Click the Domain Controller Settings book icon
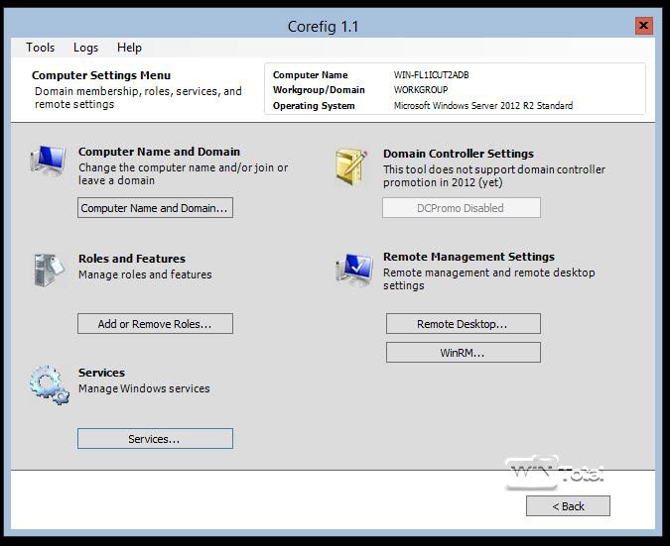 351,166
